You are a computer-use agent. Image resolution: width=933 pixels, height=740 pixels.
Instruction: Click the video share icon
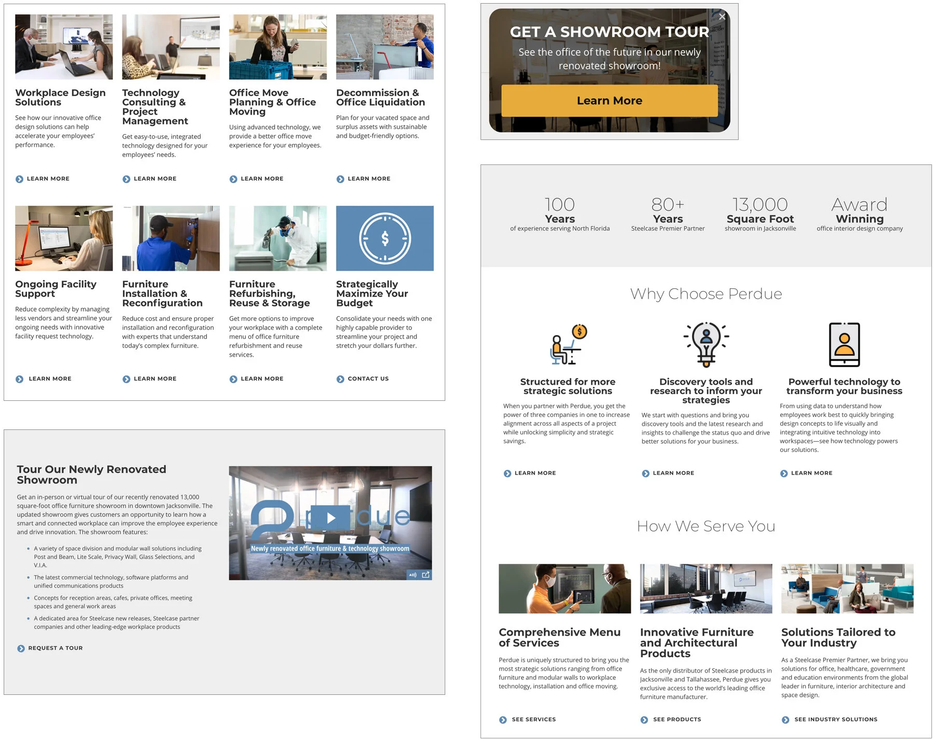pos(426,575)
